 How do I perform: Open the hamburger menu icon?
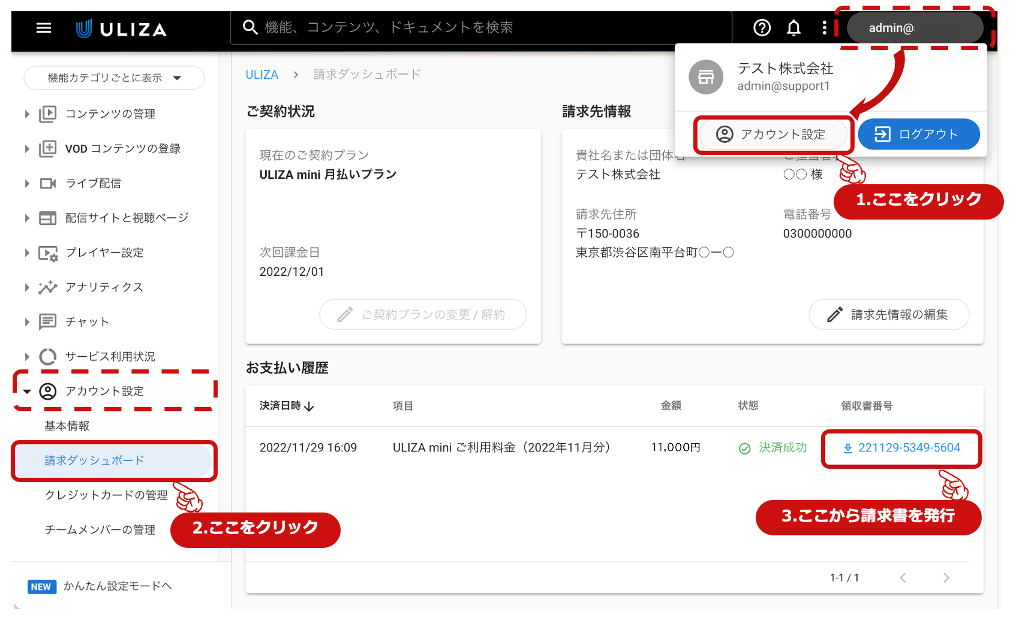(44, 28)
